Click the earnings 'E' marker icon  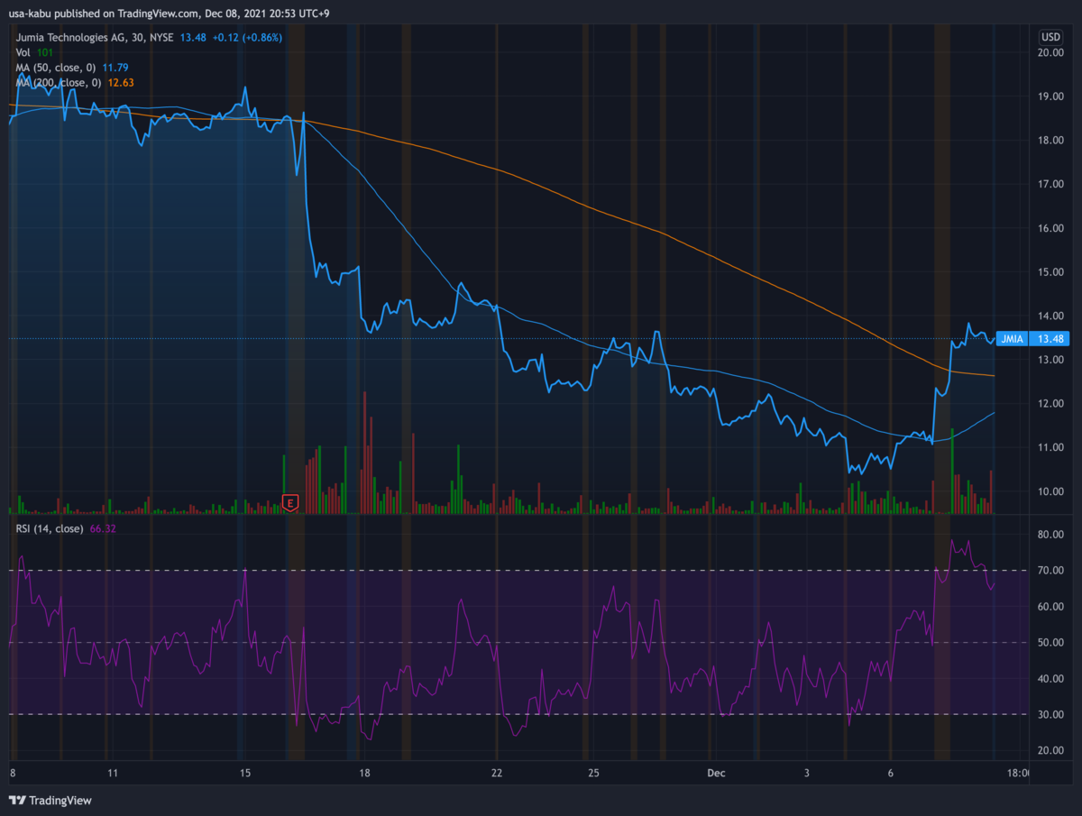pyautogui.click(x=290, y=502)
